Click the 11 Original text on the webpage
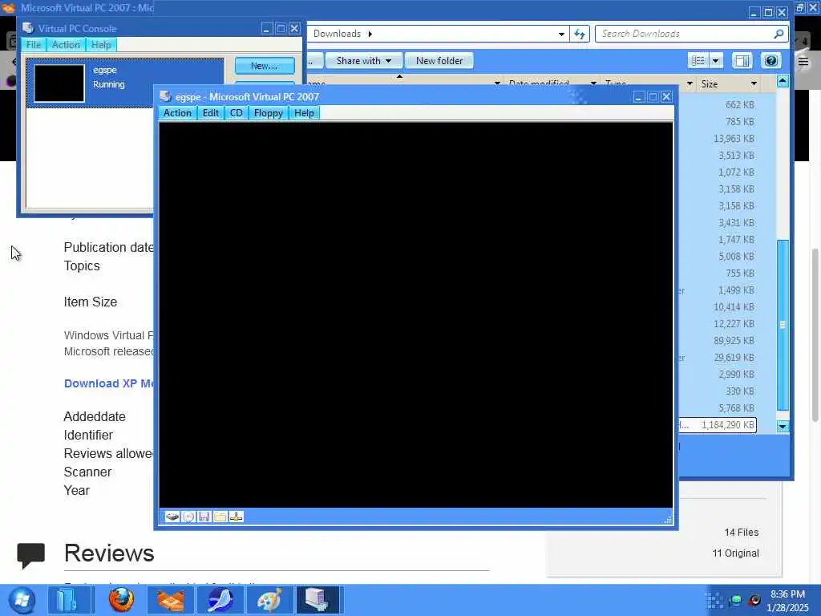Screen dimensions: 821x616 point(735,553)
